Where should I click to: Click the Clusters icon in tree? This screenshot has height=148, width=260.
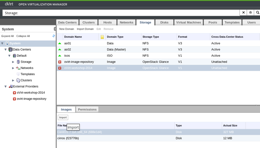[x=18, y=80]
